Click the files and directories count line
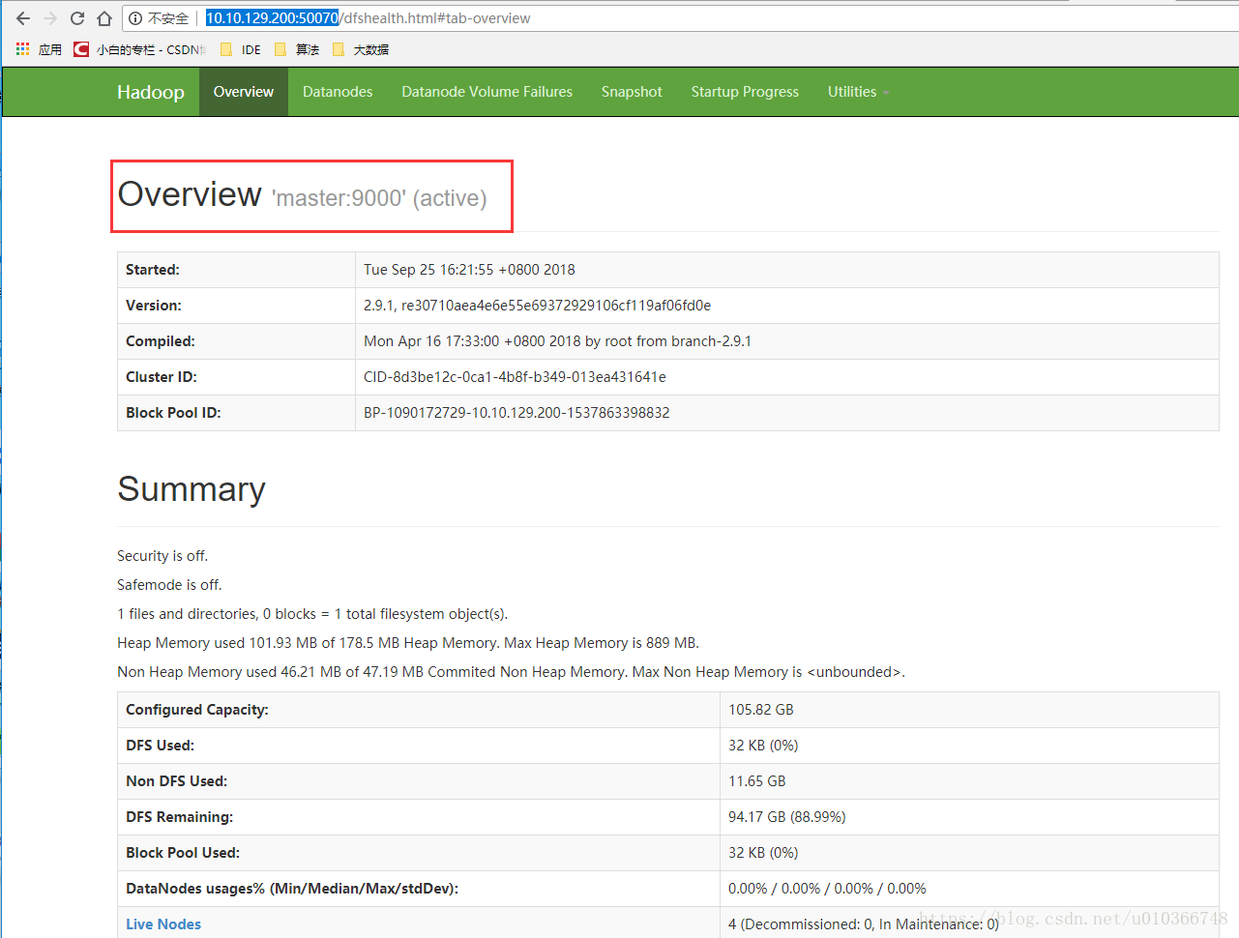Screen dimensions: 1239x938 coord(312,614)
